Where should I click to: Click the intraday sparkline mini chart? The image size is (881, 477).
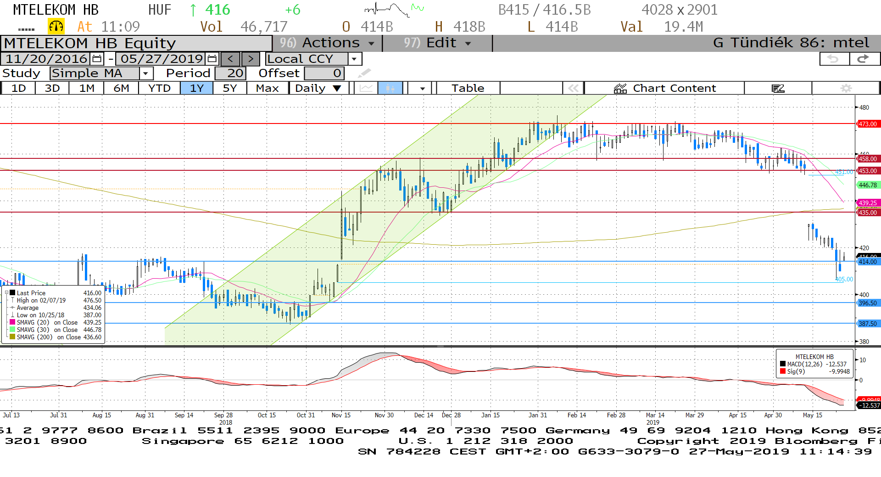[394, 9]
